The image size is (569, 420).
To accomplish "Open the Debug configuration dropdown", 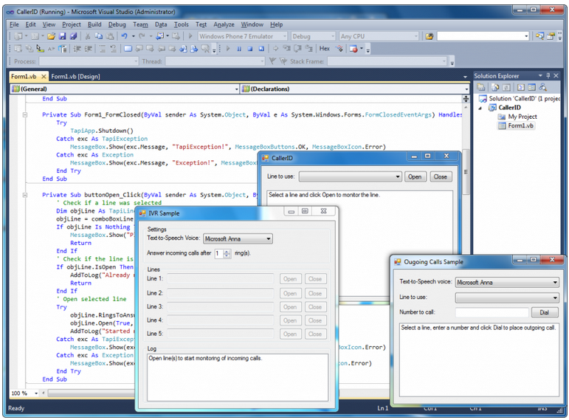I will point(333,36).
